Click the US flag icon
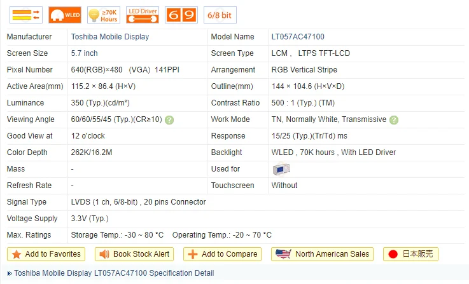The width and height of the screenshot is (469, 284). tap(283, 254)
